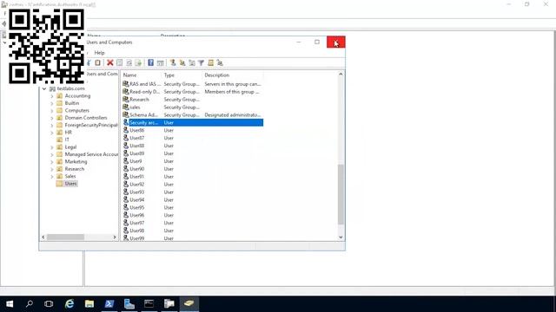Click the Create new group toolbar icon
Viewport: 556px width, 312px height.
click(x=182, y=62)
